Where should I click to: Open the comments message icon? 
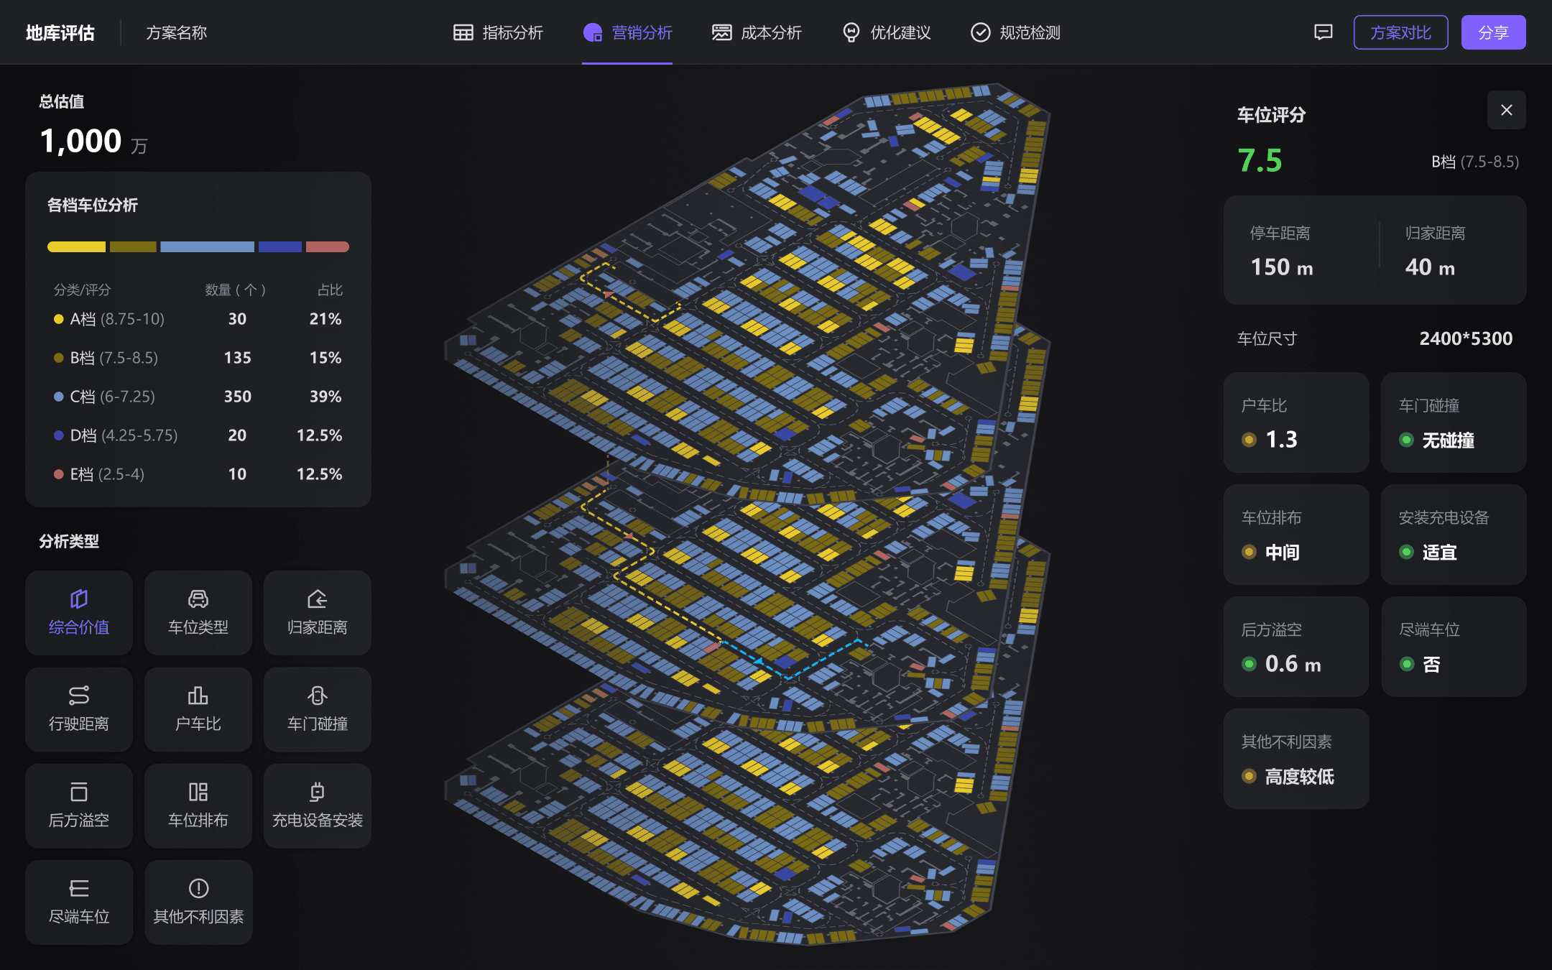point(1323,32)
